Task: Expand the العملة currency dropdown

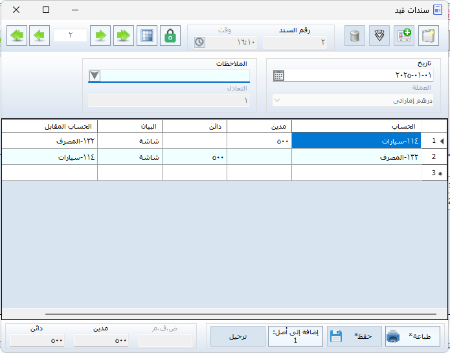Action: click(278, 100)
